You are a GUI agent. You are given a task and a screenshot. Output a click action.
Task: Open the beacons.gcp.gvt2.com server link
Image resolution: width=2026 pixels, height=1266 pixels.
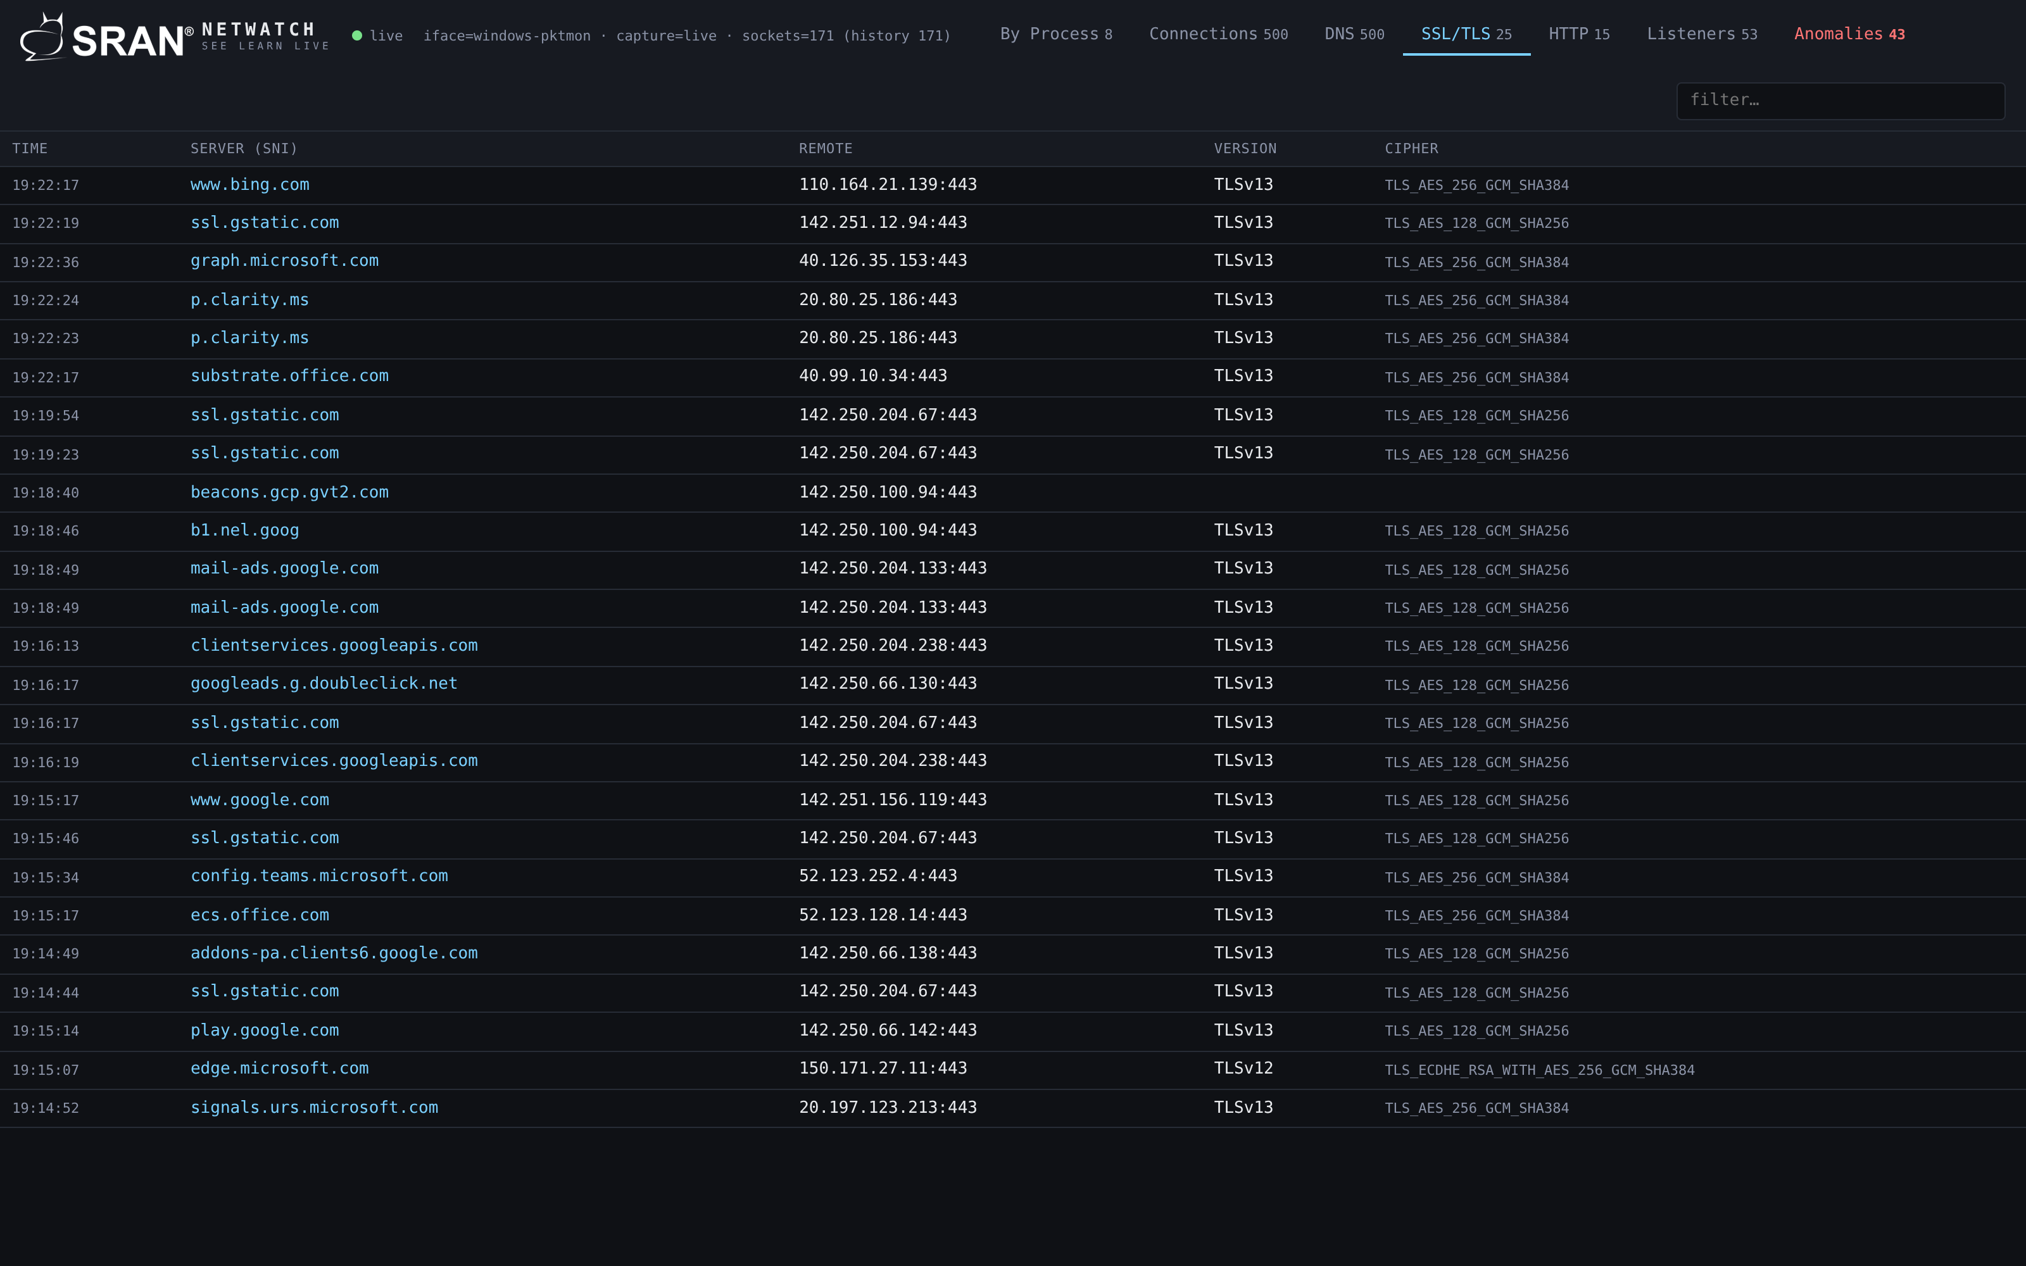coord(290,492)
